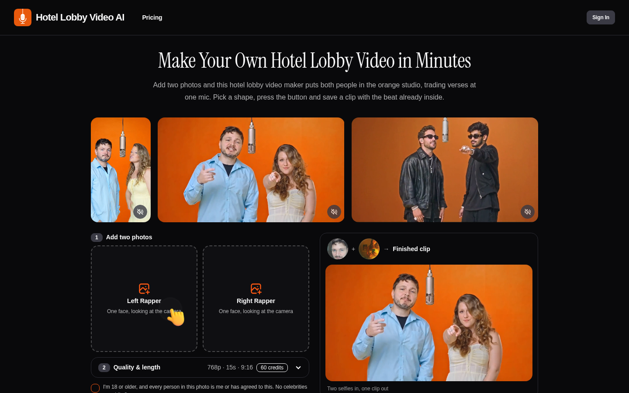Select the 60 credits badge

coord(272,368)
